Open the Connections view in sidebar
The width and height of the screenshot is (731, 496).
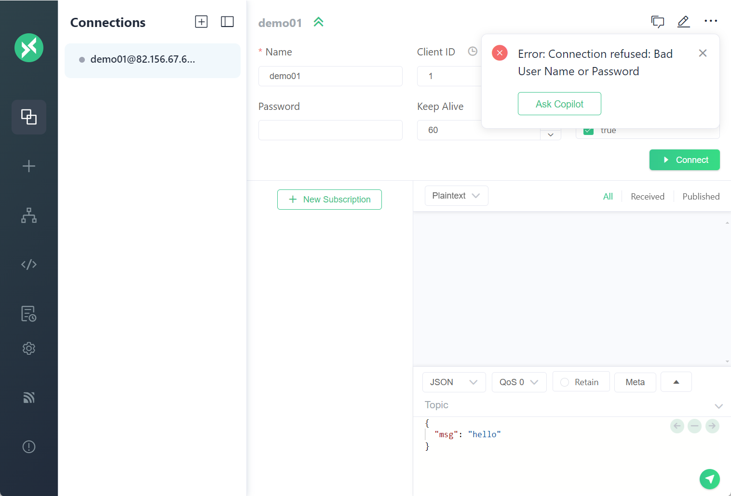29,117
